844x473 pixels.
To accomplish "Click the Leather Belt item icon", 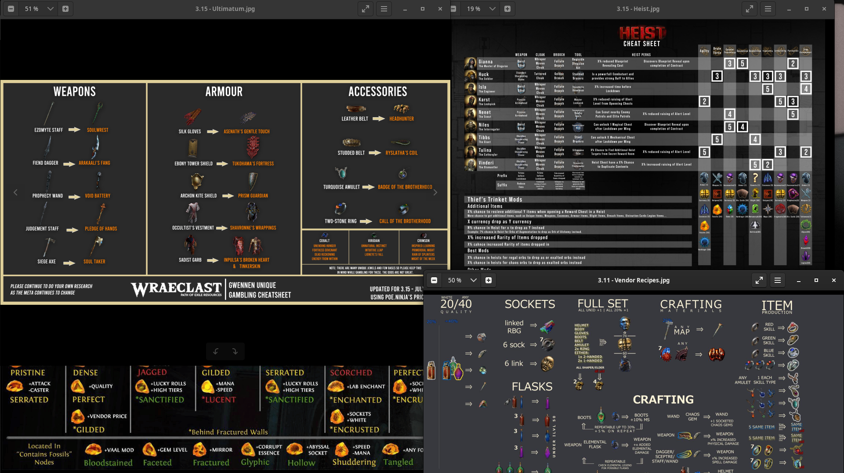I will coord(356,109).
